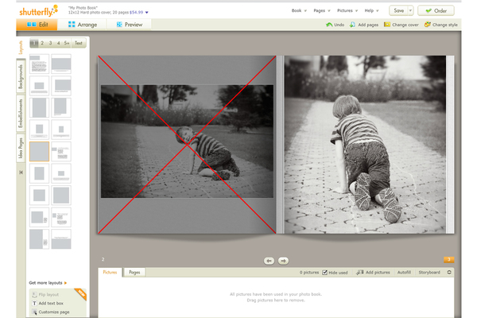The width and height of the screenshot is (477, 318).
Task: Click the Add pages toolbar icon
Action: (352, 25)
